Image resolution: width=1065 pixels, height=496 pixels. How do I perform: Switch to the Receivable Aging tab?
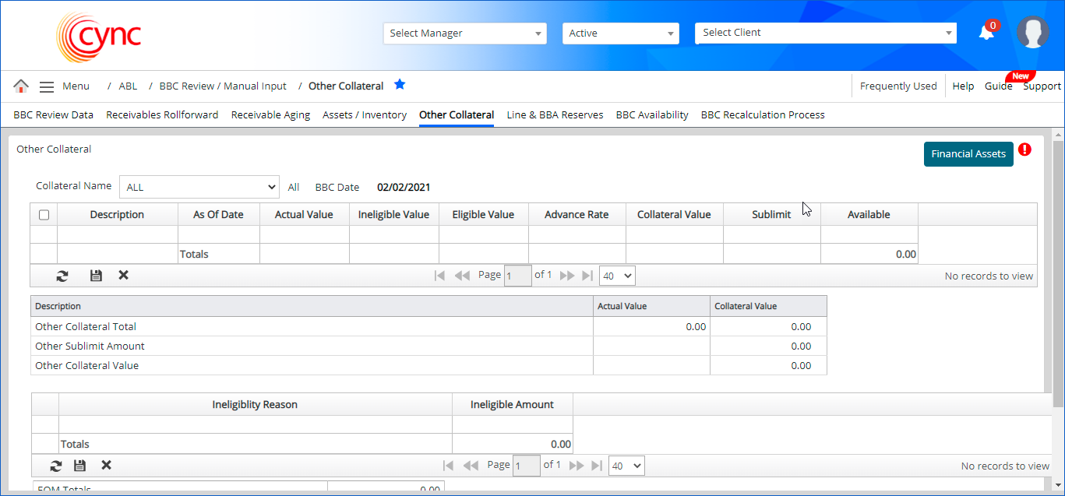270,115
